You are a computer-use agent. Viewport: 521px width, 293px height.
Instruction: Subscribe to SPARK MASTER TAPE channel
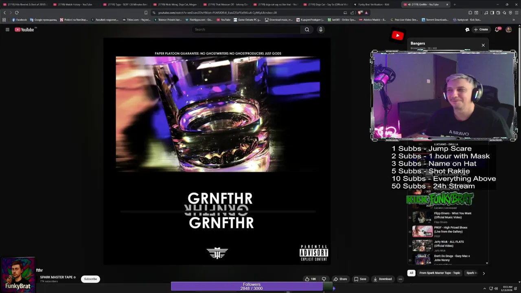pos(90,279)
